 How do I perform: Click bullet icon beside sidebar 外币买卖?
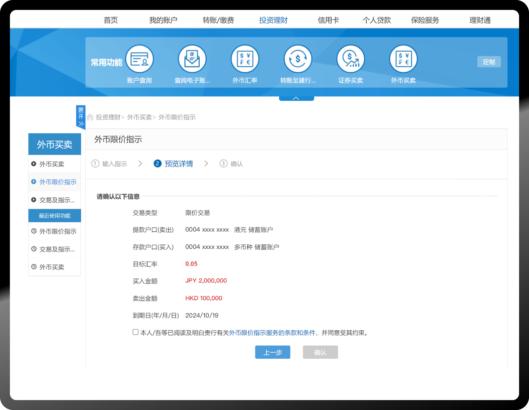[x=34, y=164]
